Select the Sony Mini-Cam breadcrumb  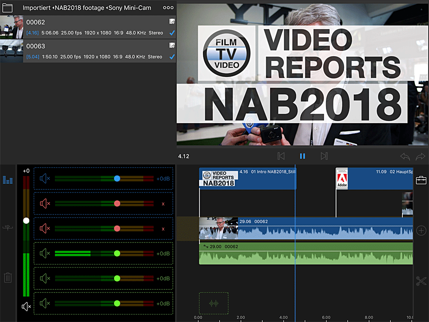(x=130, y=8)
